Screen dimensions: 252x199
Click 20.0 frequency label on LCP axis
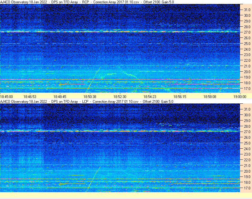point(247,171)
